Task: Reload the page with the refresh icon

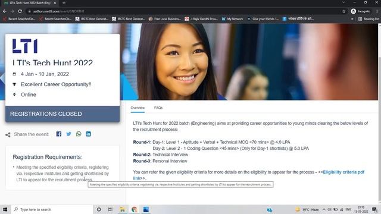Action: tap(20, 11)
